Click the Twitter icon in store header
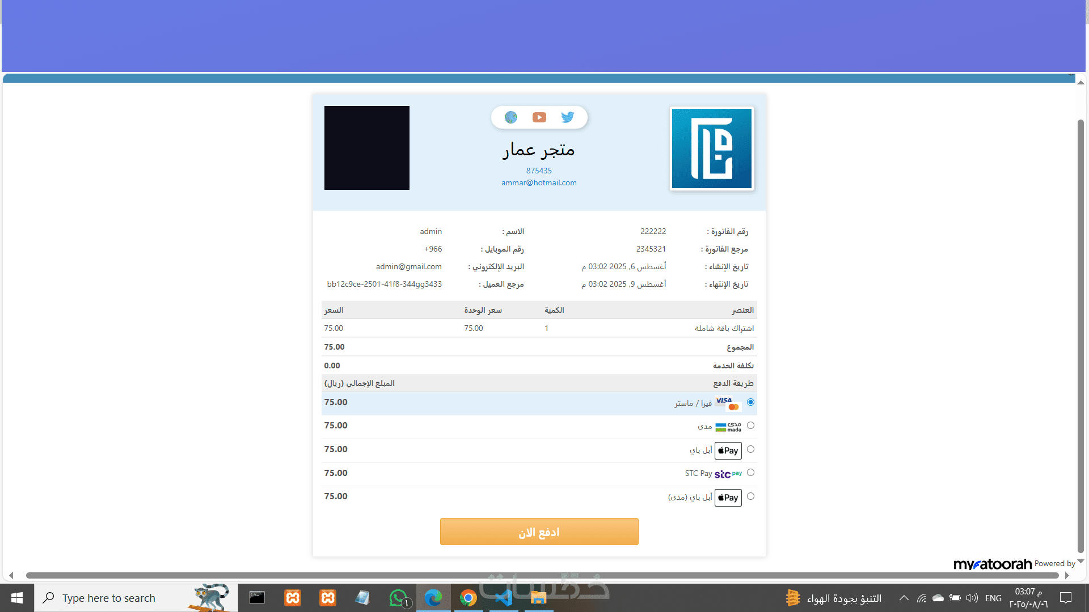 [567, 117]
